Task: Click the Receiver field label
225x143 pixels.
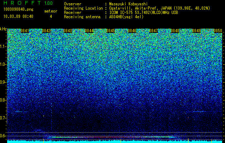Action: pyautogui.click(x=73, y=13)
